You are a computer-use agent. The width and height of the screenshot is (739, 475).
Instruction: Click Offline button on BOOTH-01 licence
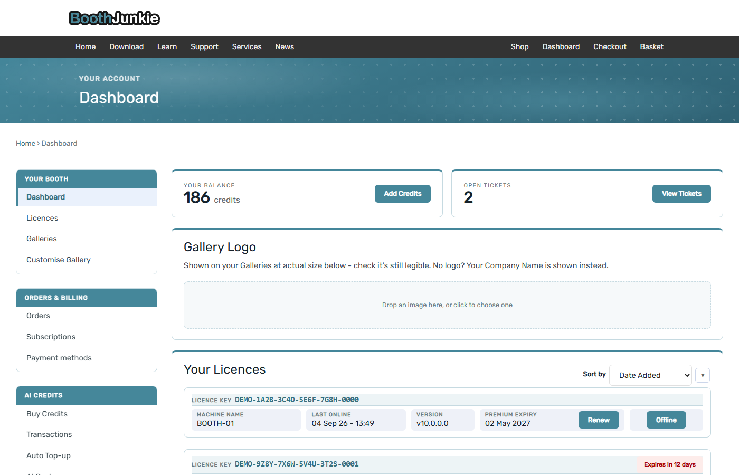point(666,420)
